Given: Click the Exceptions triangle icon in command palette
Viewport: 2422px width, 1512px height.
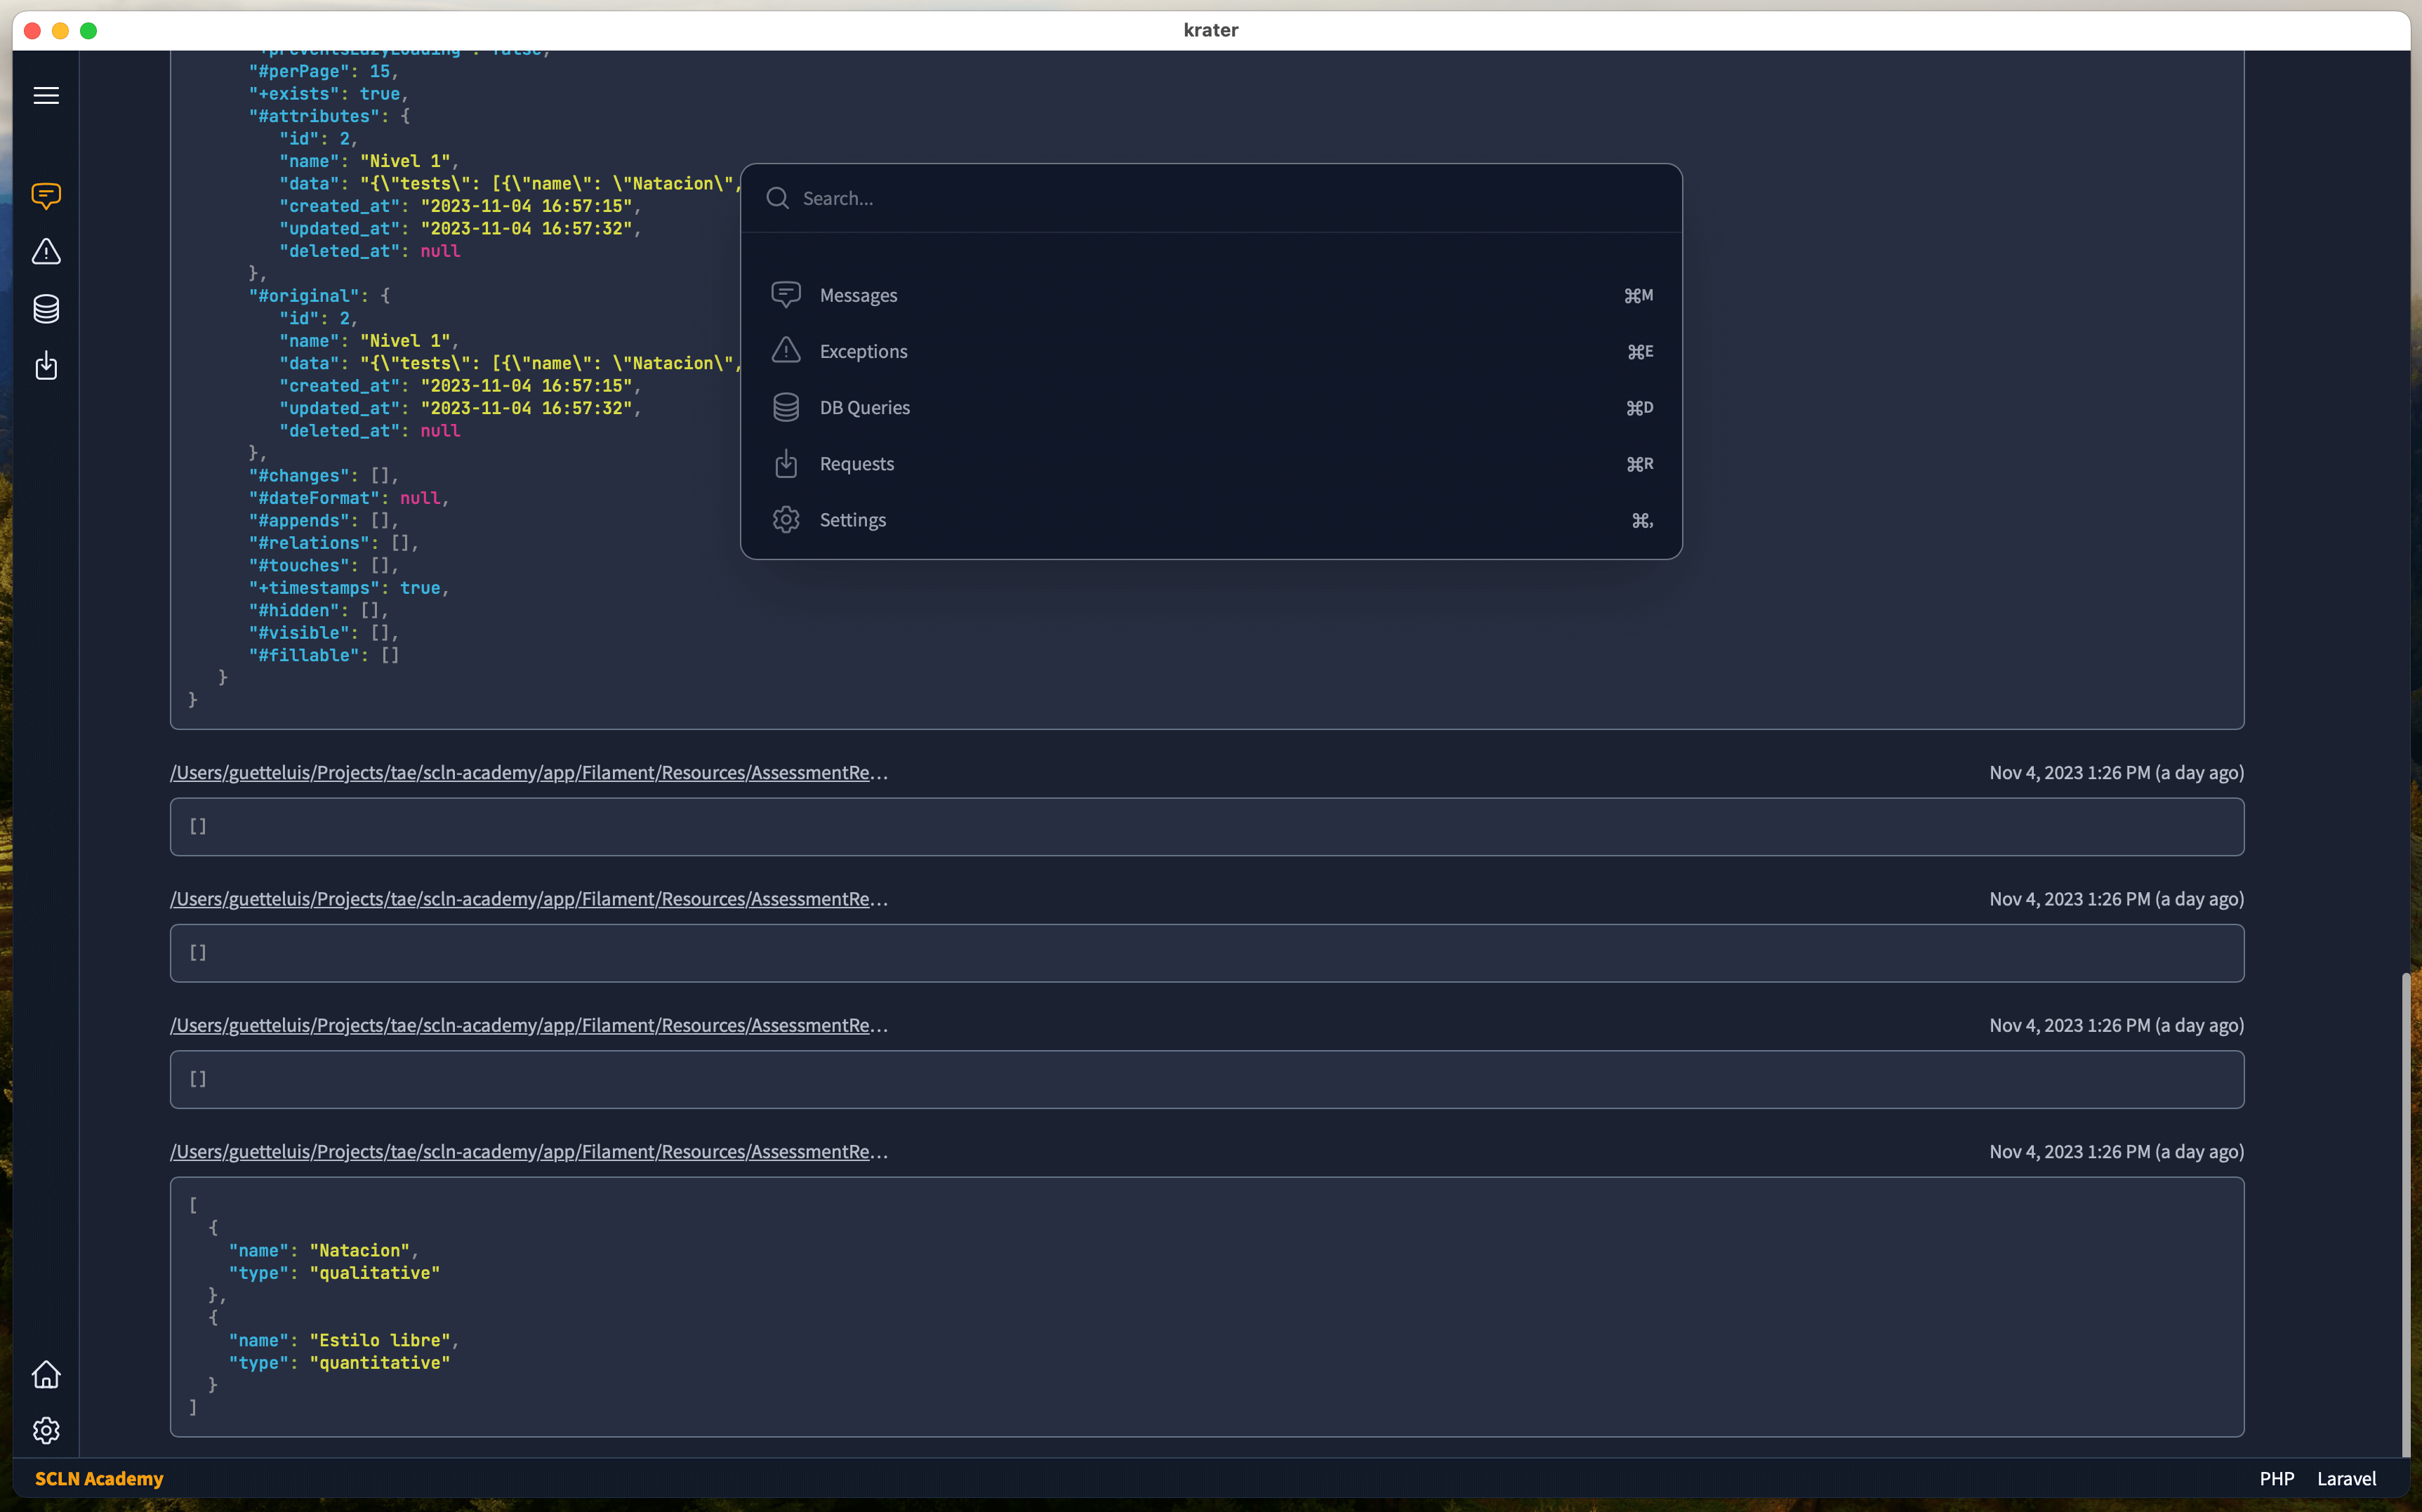Looking at the screenshot, I should pos(786,351).
